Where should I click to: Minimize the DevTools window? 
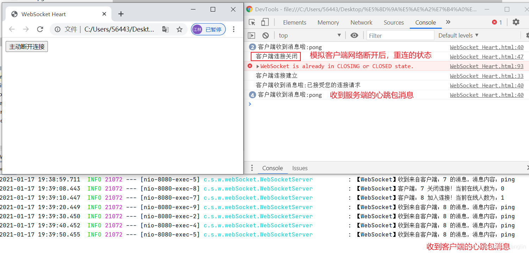[487, 9]
